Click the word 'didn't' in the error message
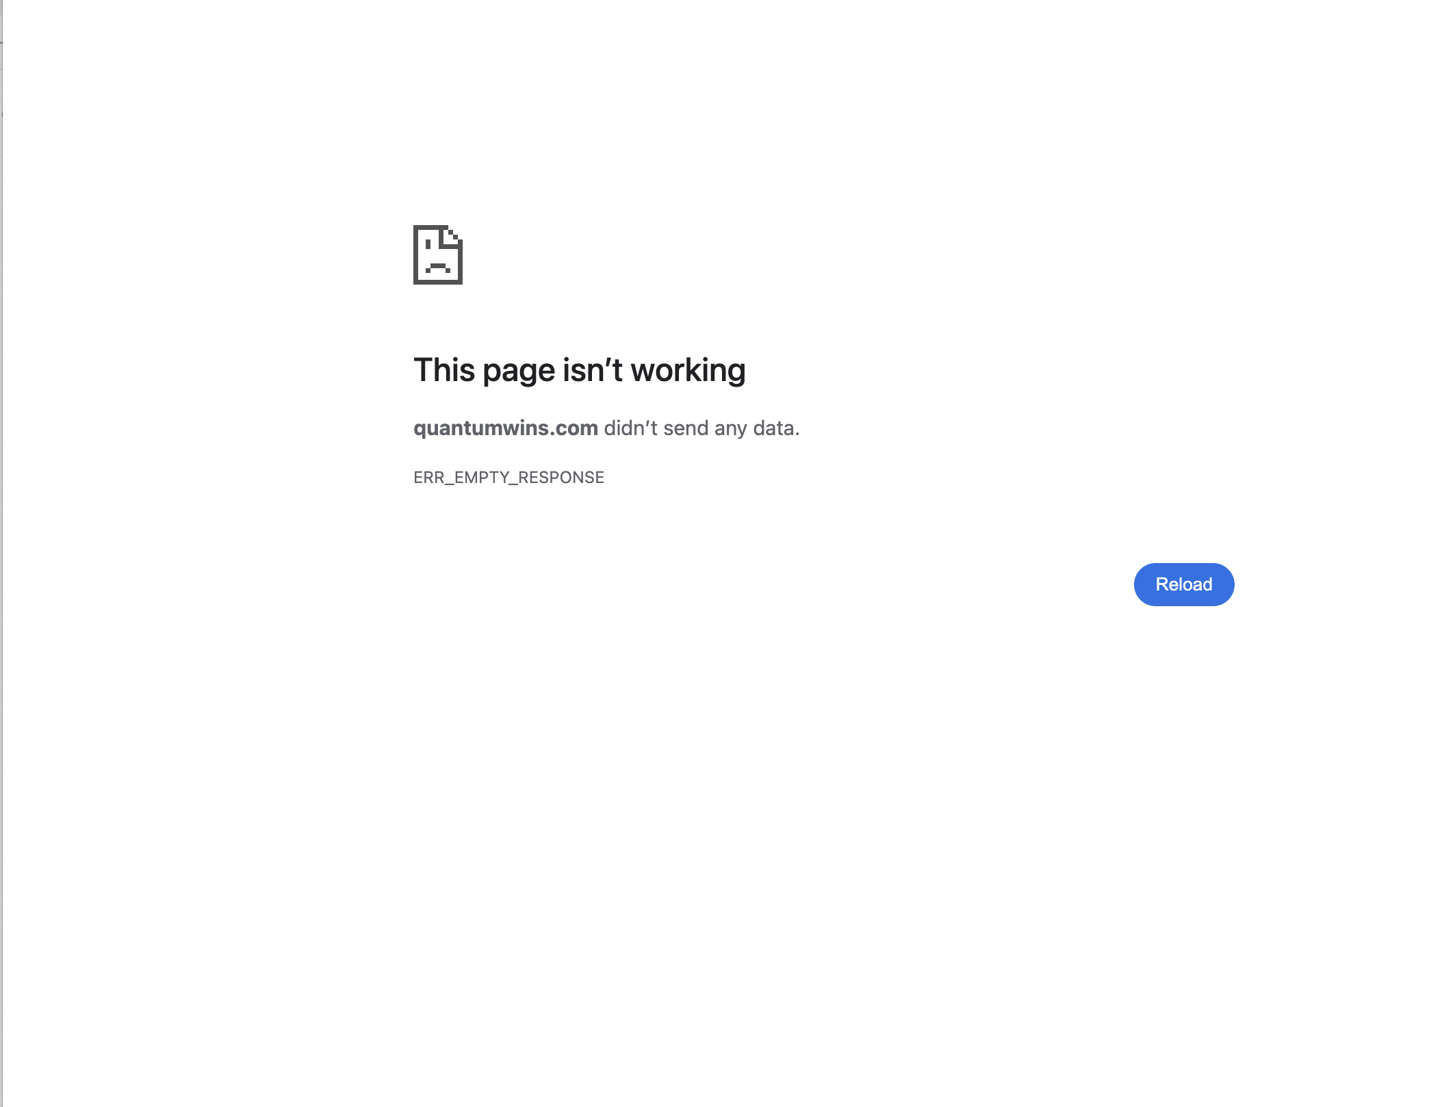The width and height of the screenshot is (1455, 1107). (630, 428)
